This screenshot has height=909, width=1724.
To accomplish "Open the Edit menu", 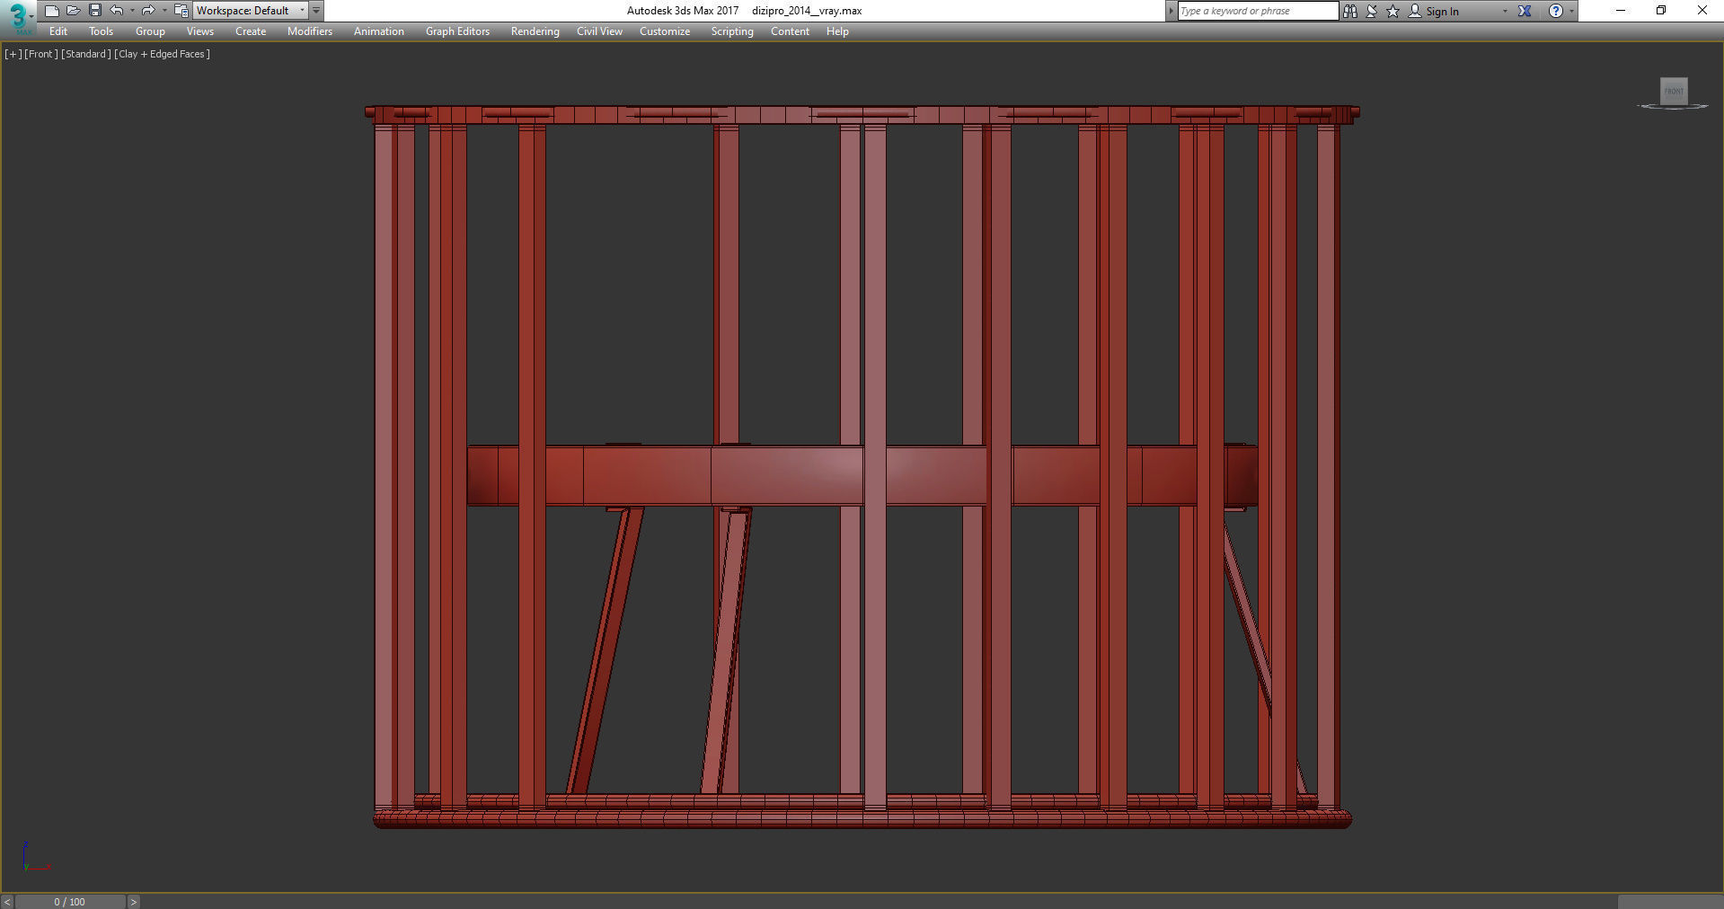I will [x=58, y=31].
